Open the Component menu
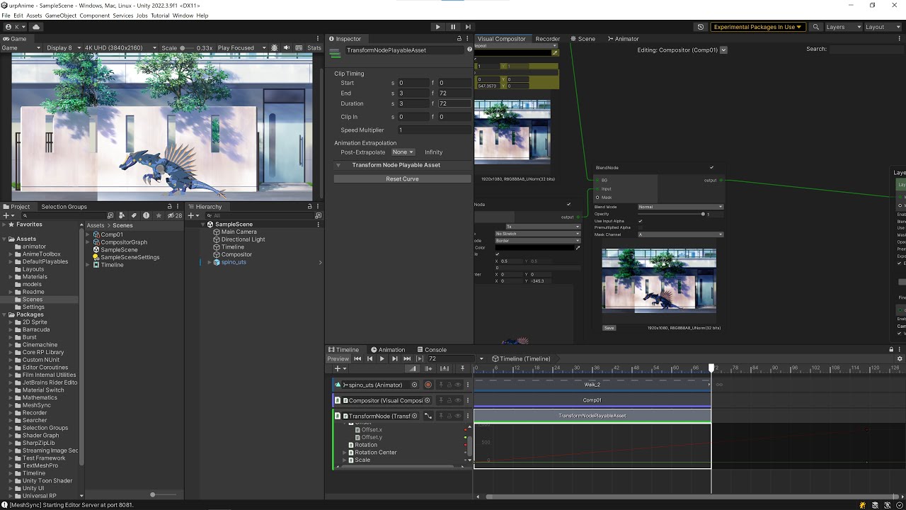 [95, 16]
